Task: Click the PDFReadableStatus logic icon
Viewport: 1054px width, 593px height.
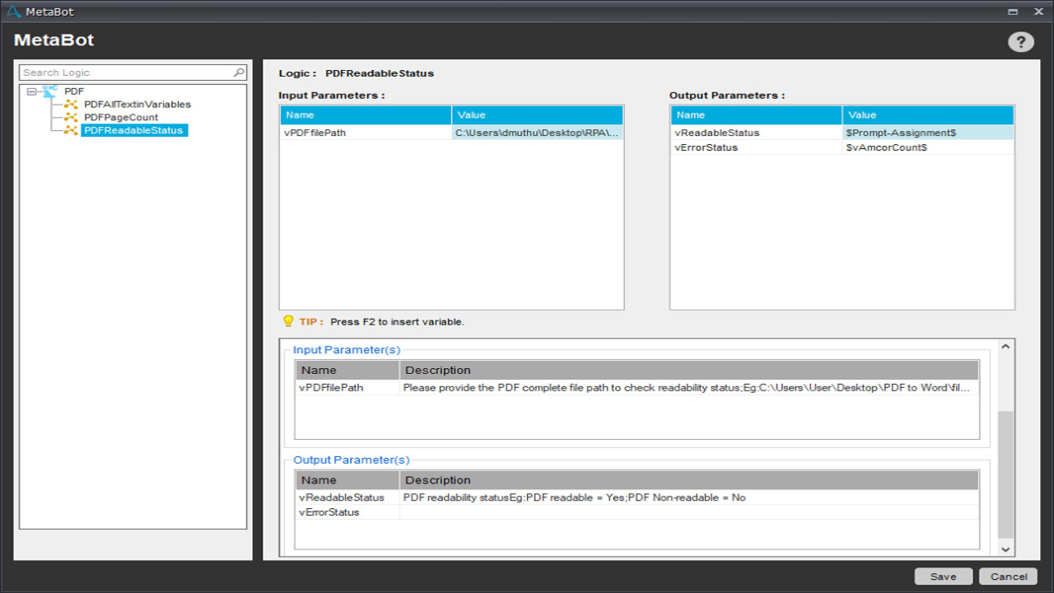Action: coord(71,130)
